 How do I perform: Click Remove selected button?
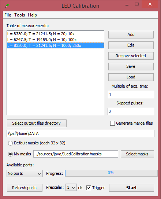coord(131,56)
